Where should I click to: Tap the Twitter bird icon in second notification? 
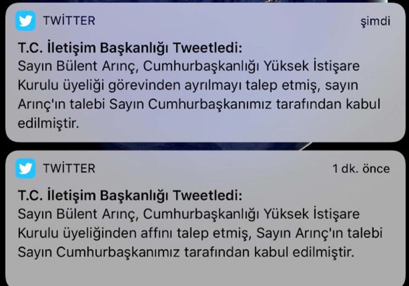[x=26, y=168]
